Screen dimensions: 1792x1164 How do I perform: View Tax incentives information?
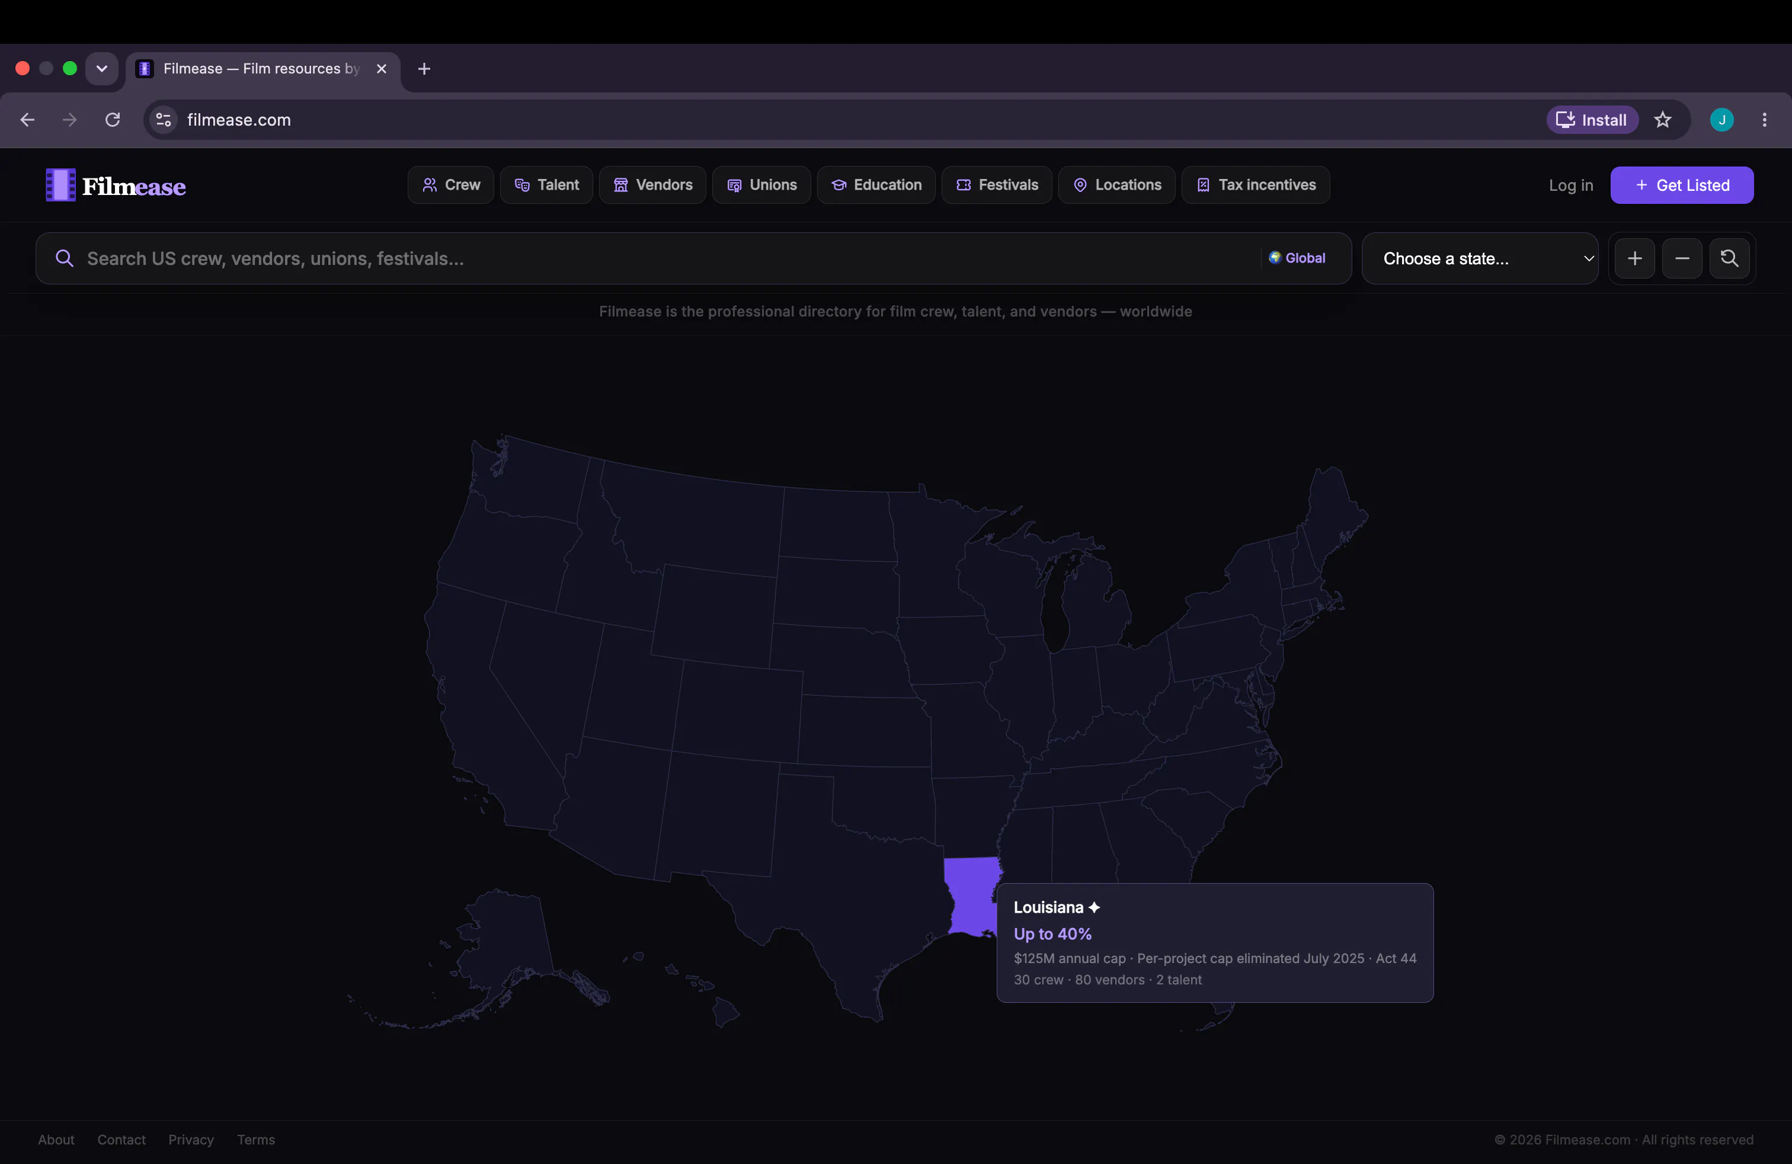(1255, 186)
